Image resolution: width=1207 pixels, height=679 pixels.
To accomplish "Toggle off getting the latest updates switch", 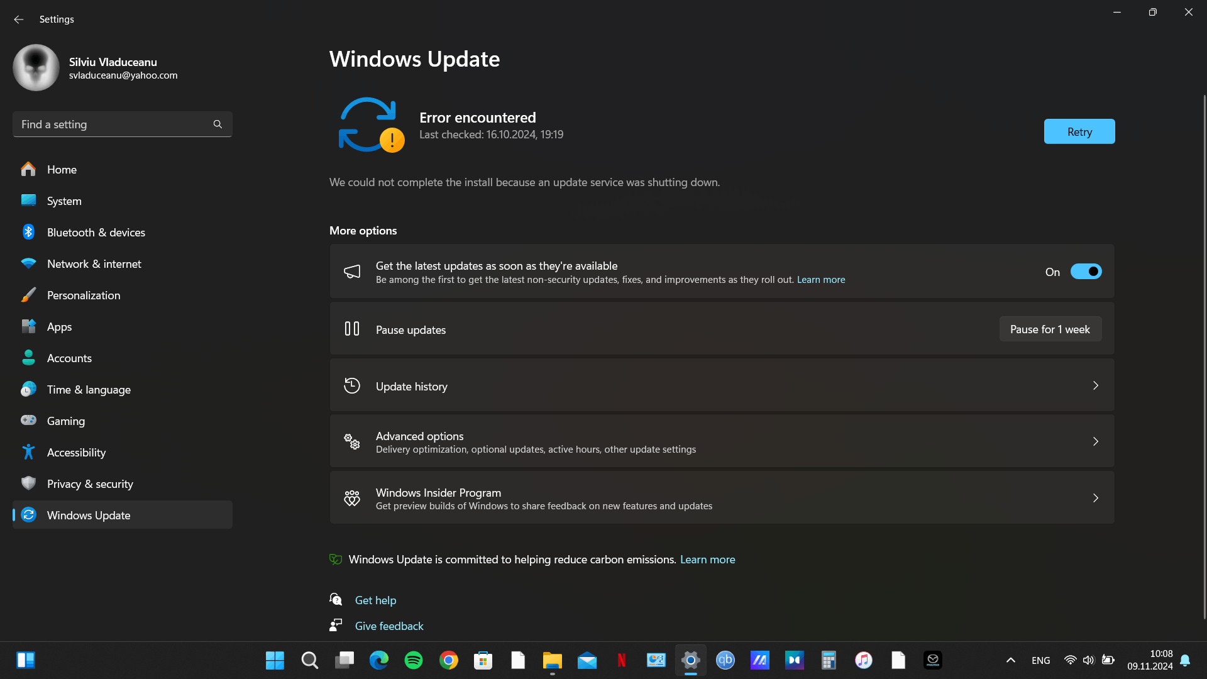I will 1086,272.
